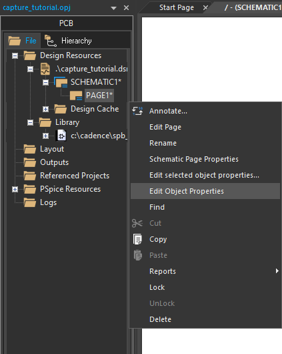
Task: Collapse the Design Resources tree node
Action: [x=15, y=55]
